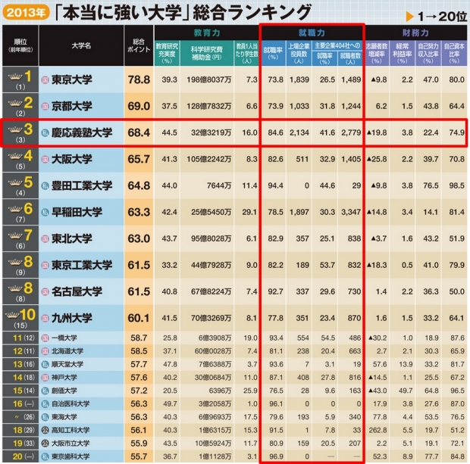The height and width of the screenshot is (464, 470).
Task: Click the 94.4 employment rate value
Action: coord(275,186)
